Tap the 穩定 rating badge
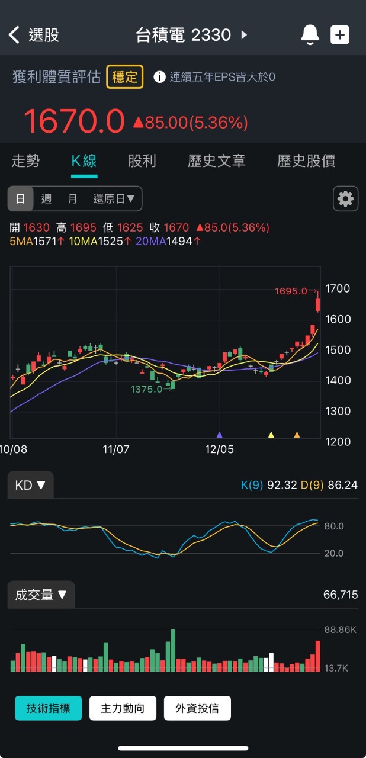366x758 pixels. point(125,77)
